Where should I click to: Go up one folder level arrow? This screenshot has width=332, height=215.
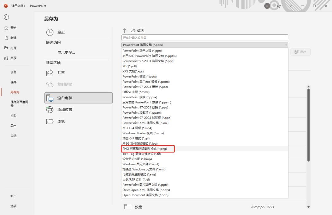point(124,30)
